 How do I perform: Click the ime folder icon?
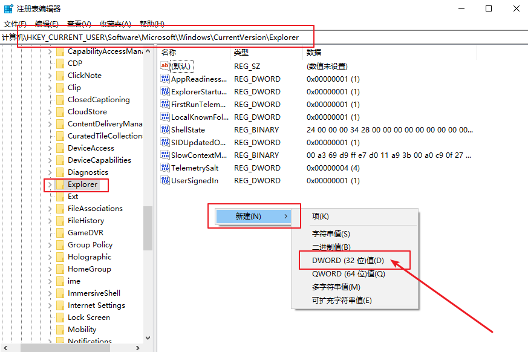coord(59,281)
